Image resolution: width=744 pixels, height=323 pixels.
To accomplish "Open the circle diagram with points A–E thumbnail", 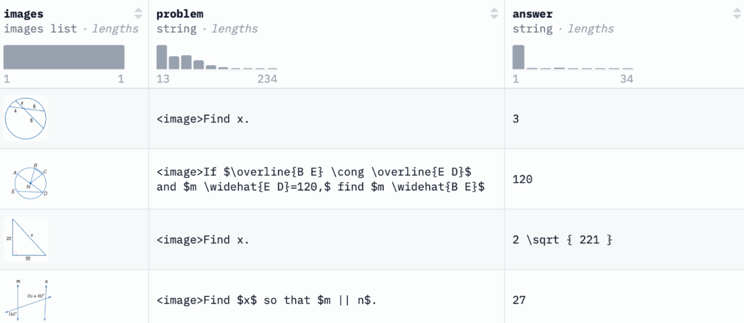I will pyautogui.click(x=26, y=180).
